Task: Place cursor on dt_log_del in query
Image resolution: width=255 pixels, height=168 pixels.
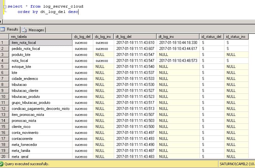Action: click(x=53, y=12)
